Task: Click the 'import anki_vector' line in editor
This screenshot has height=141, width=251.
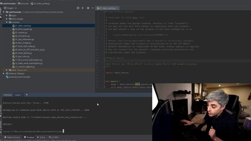Action: tap(117, 73)
